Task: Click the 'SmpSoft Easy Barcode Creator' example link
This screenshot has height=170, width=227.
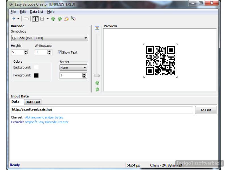Action: pyautogui.click(x=47, y=122)
